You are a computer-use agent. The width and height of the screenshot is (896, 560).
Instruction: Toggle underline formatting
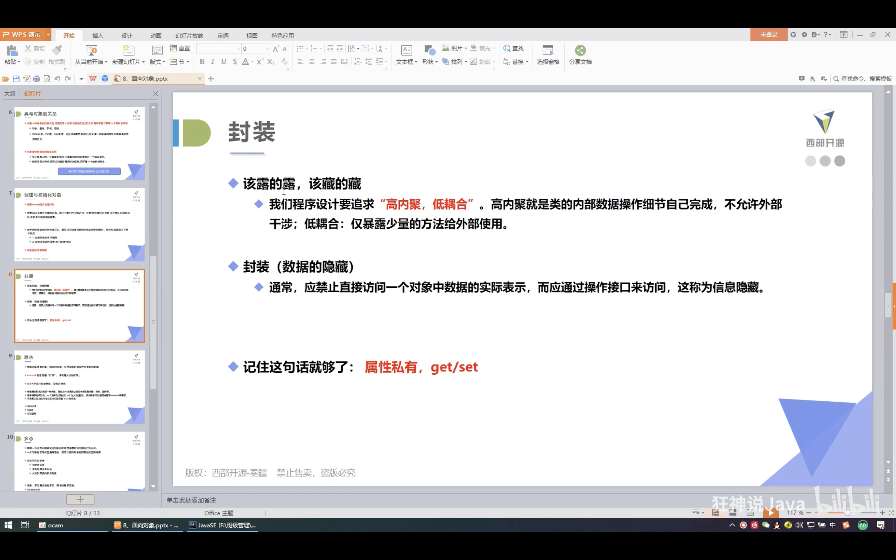(x=223, y=62)
